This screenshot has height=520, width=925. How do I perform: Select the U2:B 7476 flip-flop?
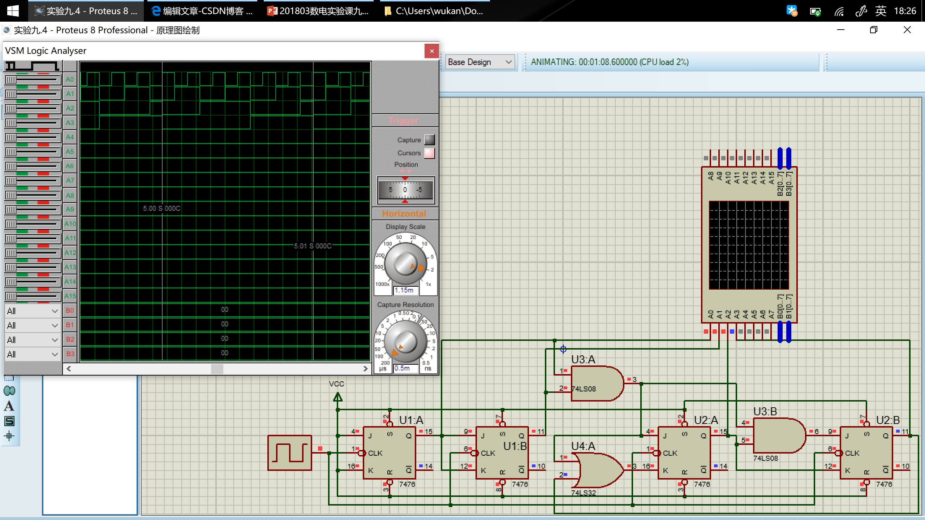click(866, 453)
